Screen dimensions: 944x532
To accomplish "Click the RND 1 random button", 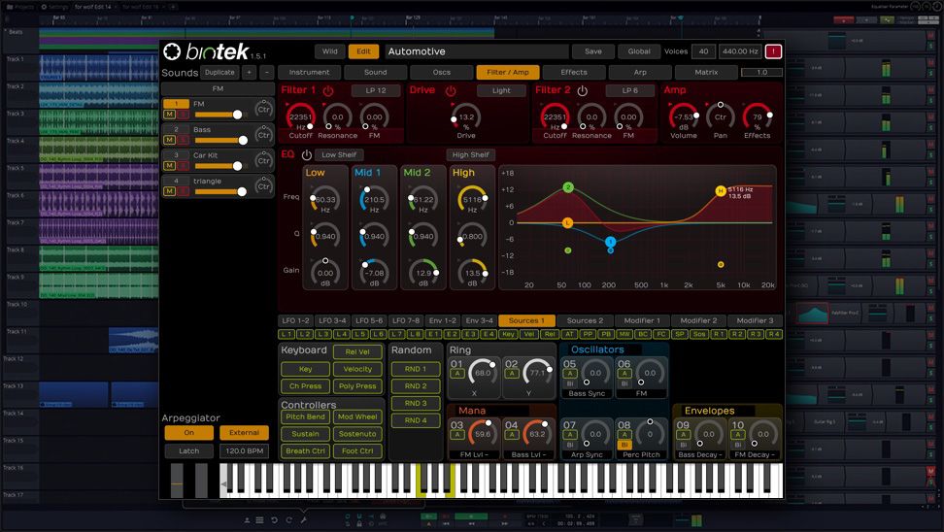I will [x=416, y=370].
